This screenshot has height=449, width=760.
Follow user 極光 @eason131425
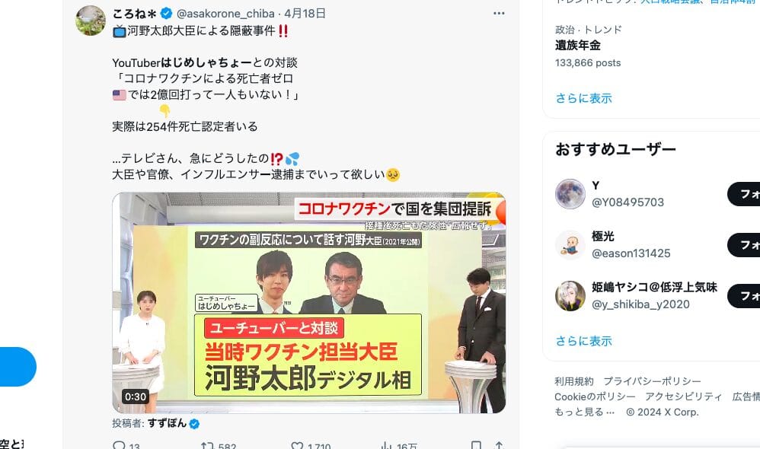pos(744,245)
